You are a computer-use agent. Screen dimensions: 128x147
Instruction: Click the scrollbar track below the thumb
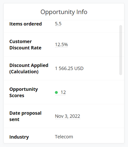[121, 109]
